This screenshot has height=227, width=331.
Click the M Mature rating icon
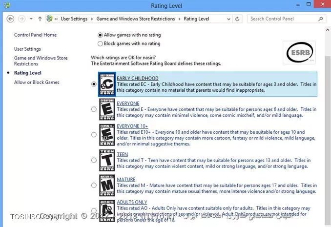(107, 186)
